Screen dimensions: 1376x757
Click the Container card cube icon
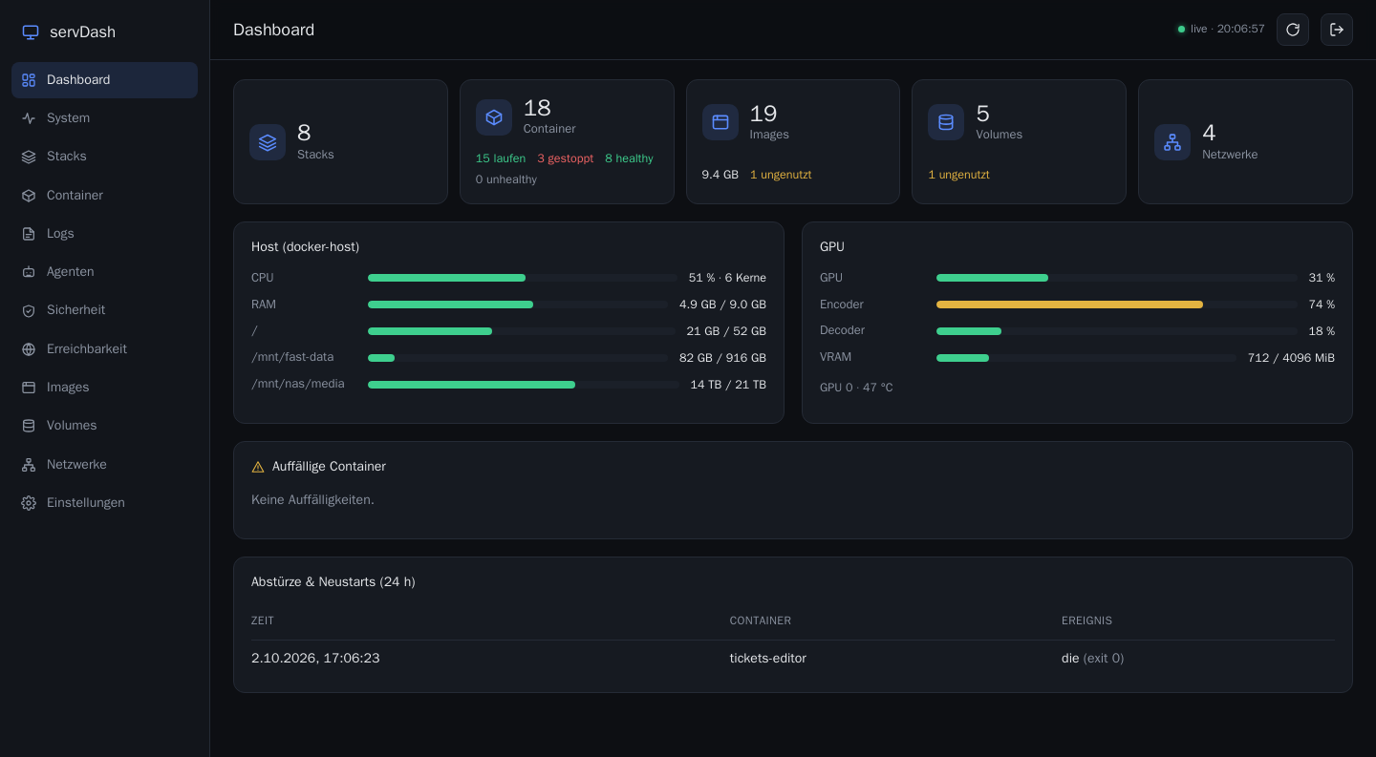click(x=494, y=117)
